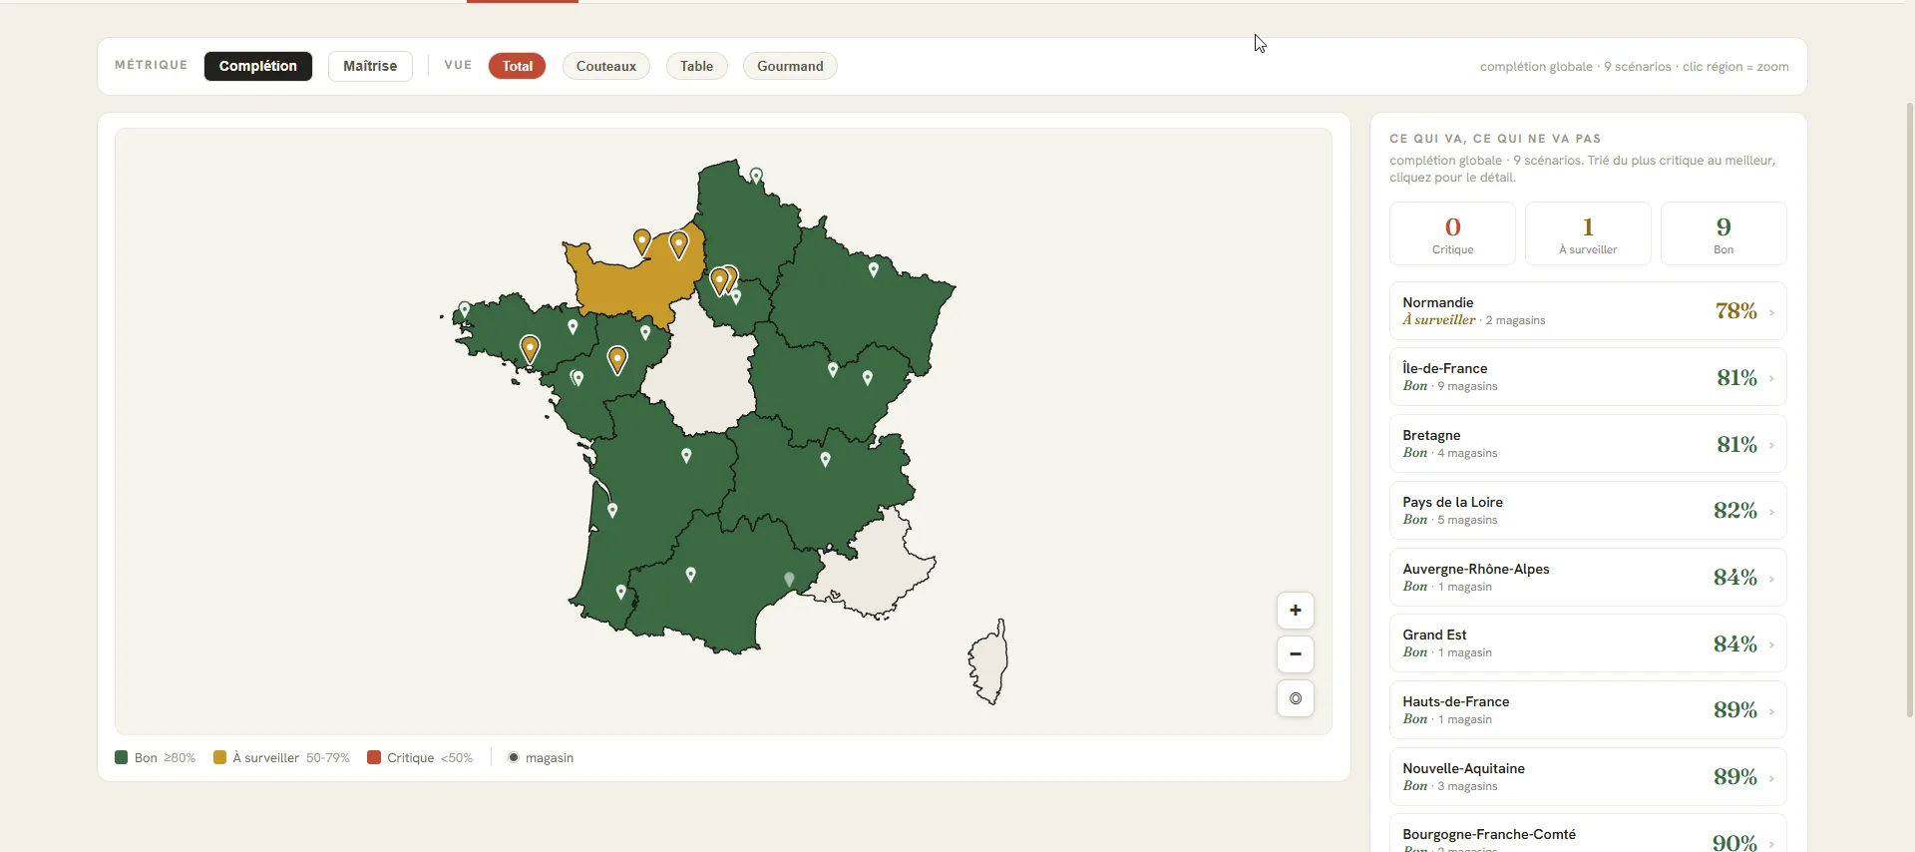Image resolution: width=1915 pixels, height=852 pixels.
Task: Expand the Auvergne-Rhône-Alpes chevron
Action: pyautogui.click(x=1771, y=579)
